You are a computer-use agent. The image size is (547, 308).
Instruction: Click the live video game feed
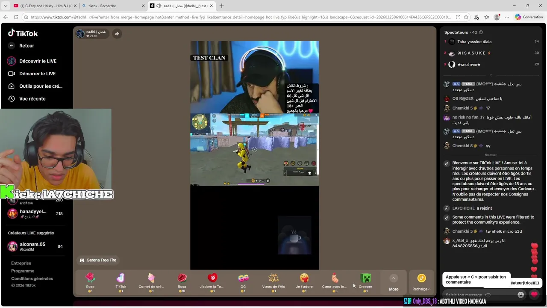[254, 150]
